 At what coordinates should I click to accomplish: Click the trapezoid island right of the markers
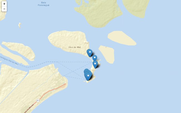[107, 54]
